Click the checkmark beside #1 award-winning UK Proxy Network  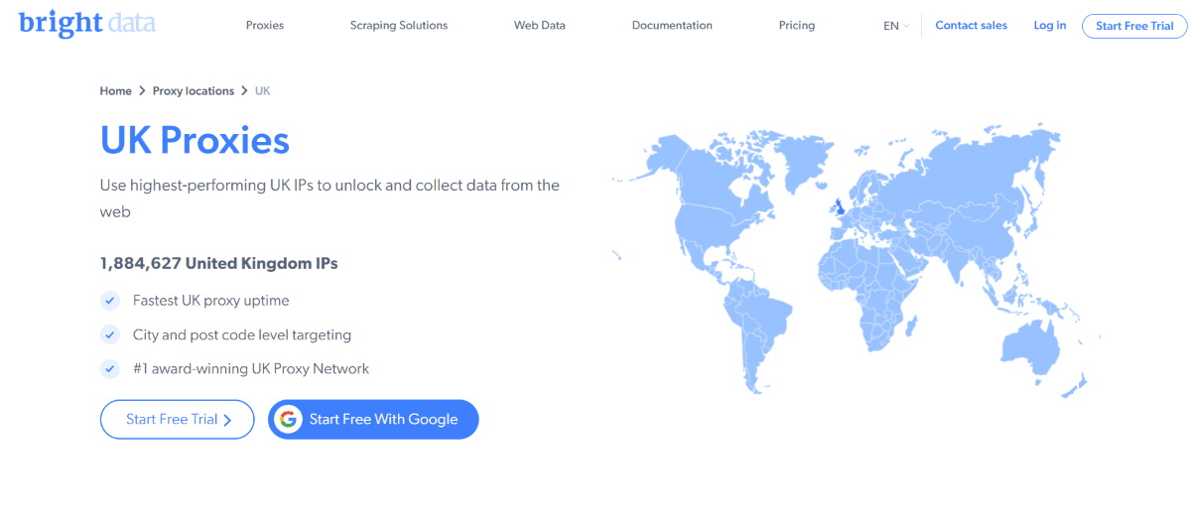click(x=110, y=368)
